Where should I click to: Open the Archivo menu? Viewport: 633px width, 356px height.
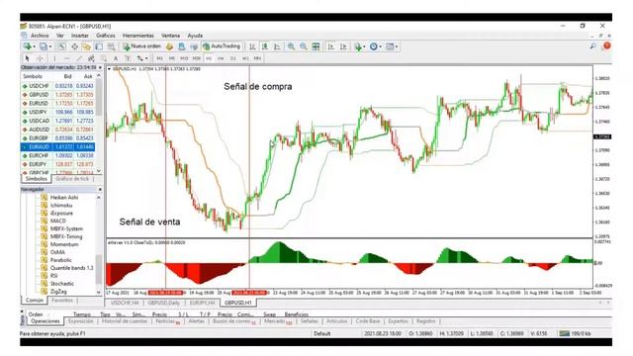pos(40,36)
